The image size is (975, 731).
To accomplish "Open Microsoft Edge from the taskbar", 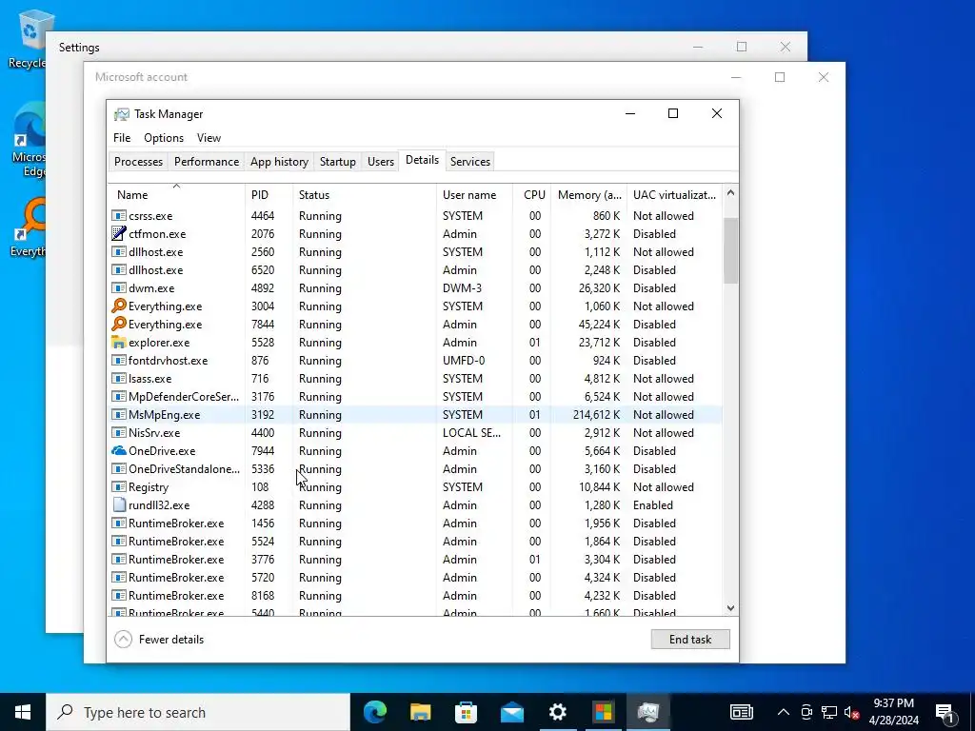I will click(x=375, y=712).
